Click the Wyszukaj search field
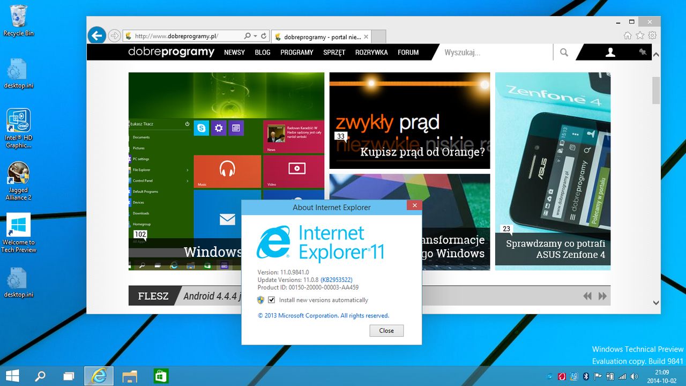Screen dimensions: 686x386 click(x=496, y=53)
